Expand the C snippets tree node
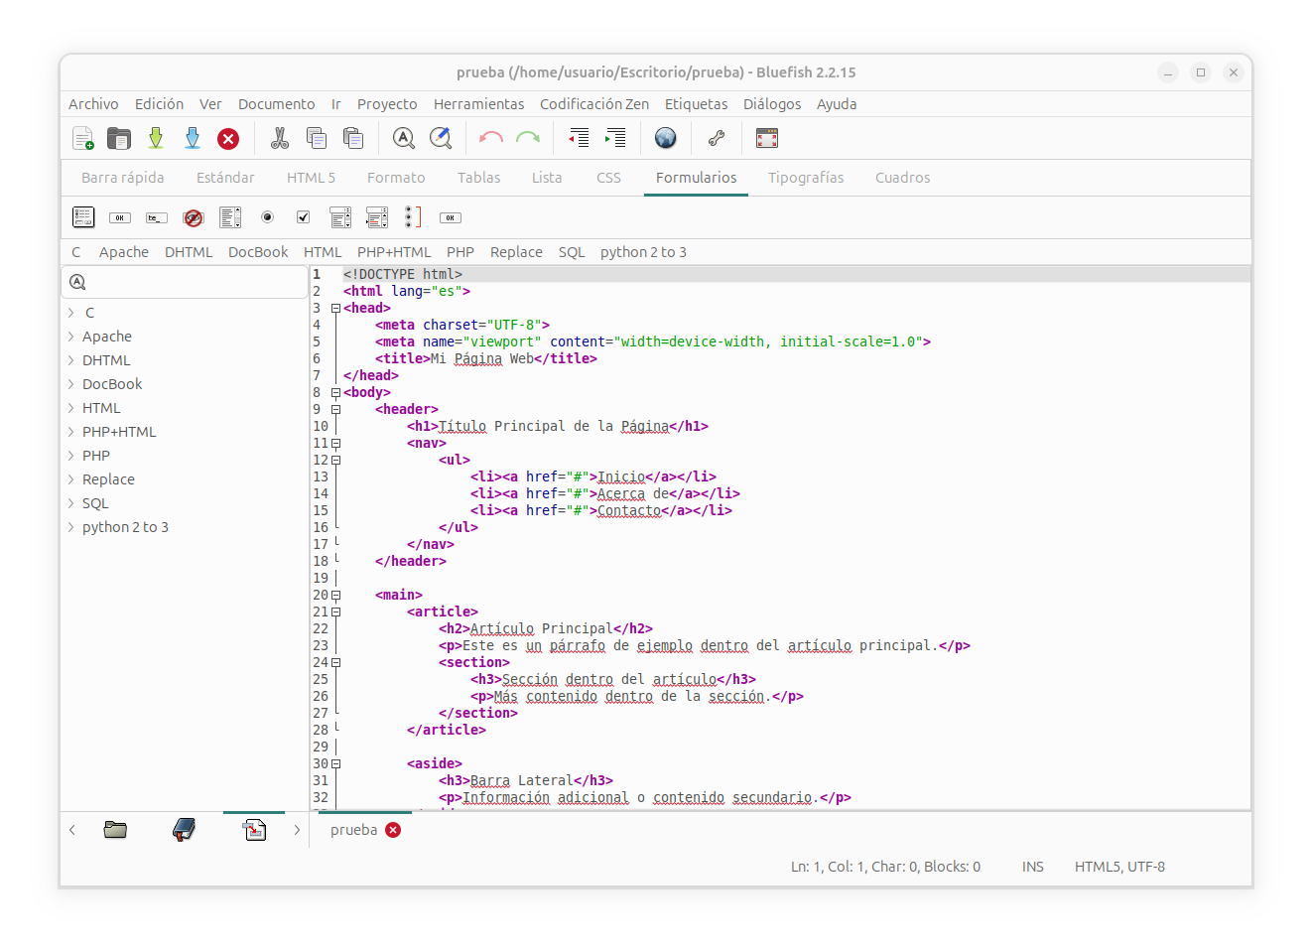The image size is (1312, 952). coord(71,313)
